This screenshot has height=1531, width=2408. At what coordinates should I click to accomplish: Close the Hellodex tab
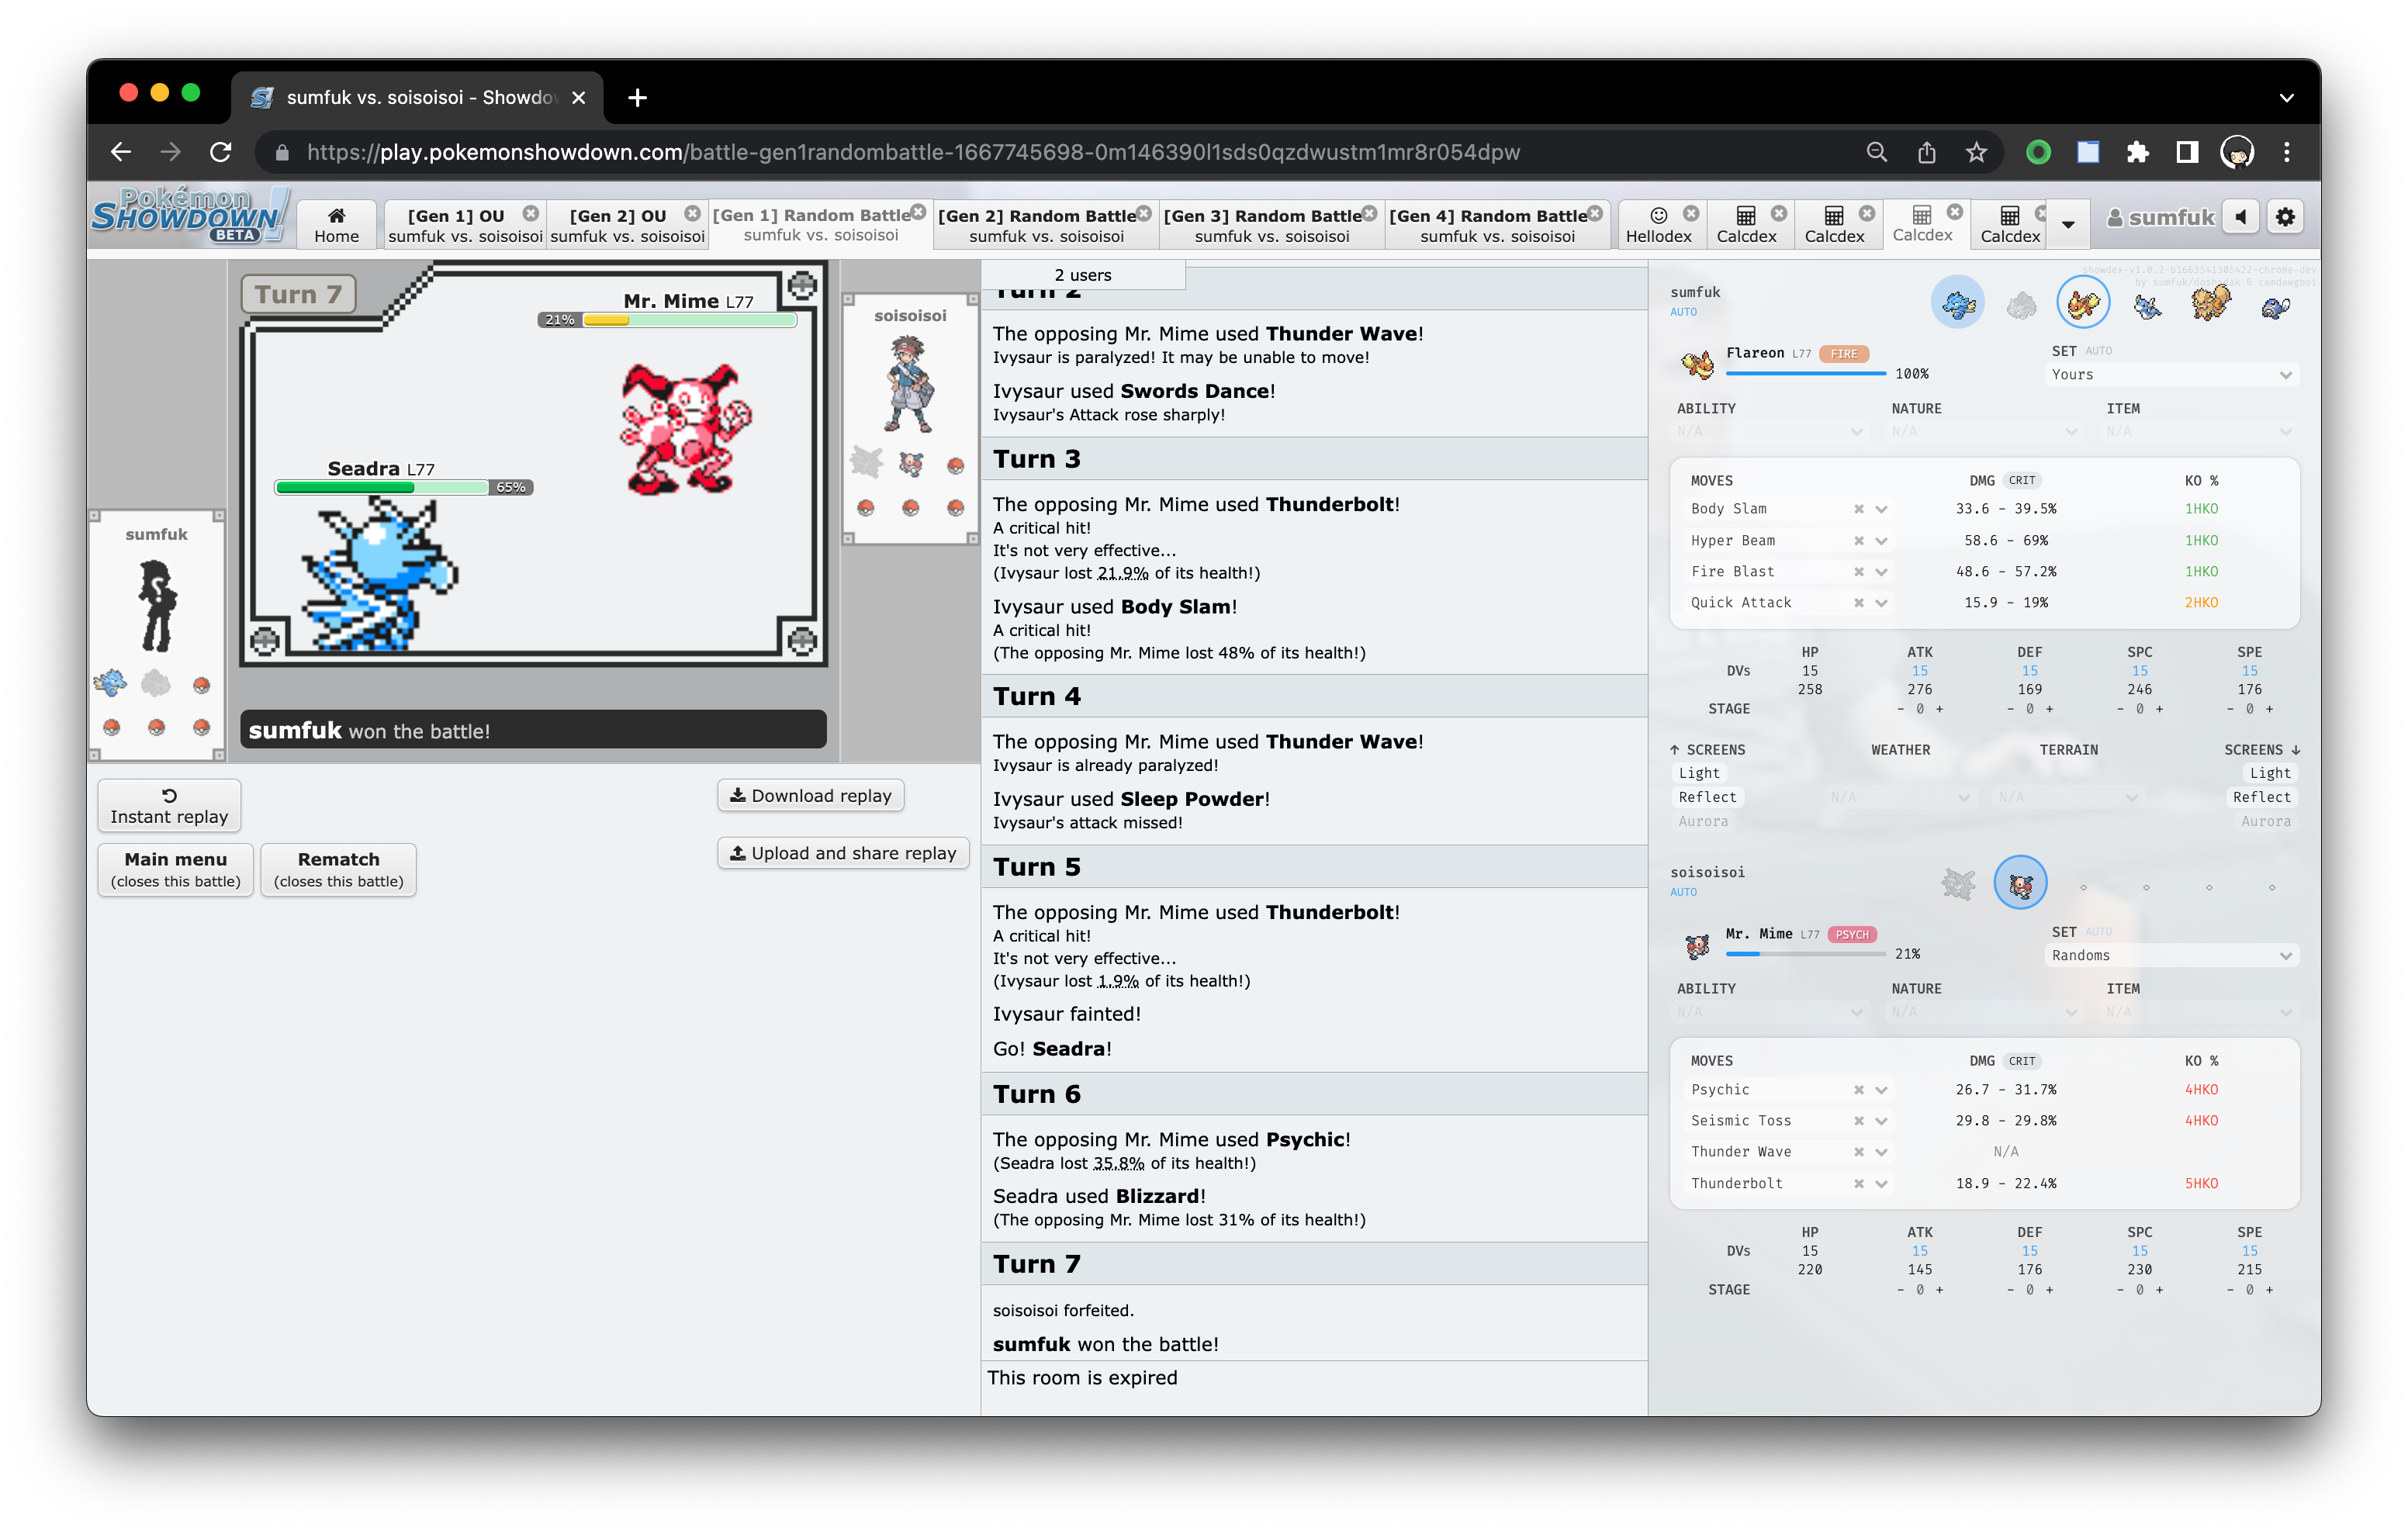(x=1691, y=213)
